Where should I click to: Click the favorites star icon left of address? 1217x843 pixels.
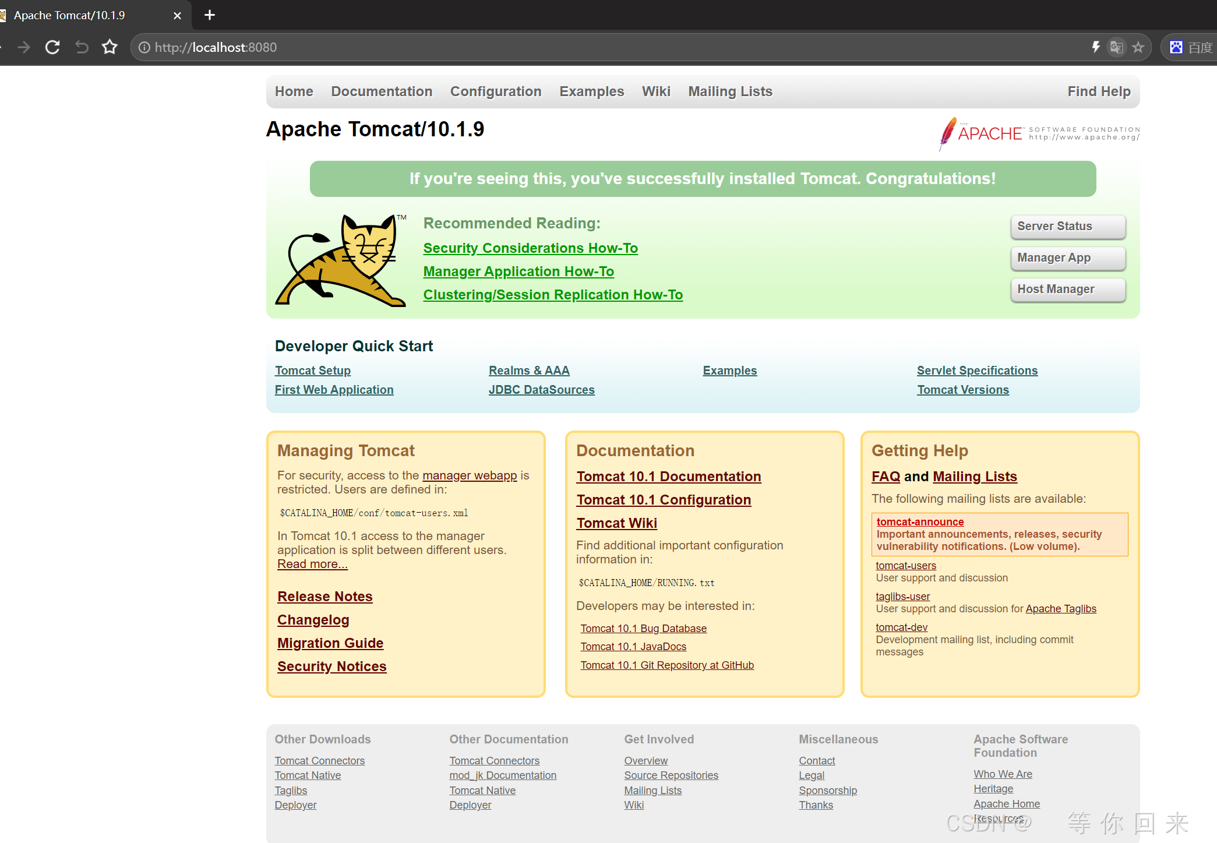pos(110,47)
